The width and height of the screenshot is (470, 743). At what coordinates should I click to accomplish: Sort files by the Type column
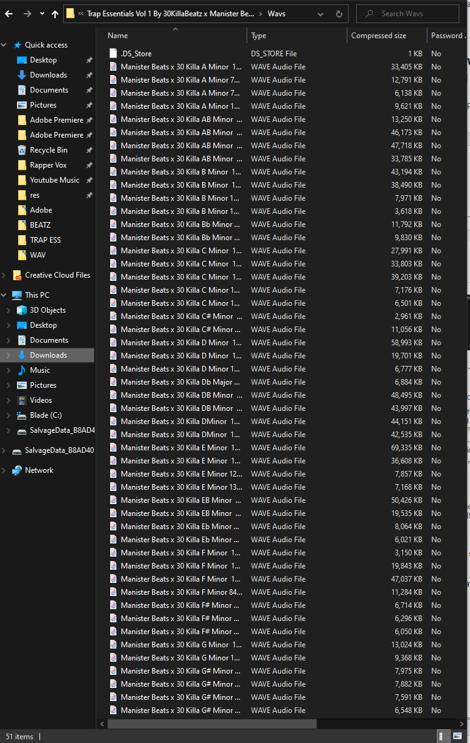(258, 36)
